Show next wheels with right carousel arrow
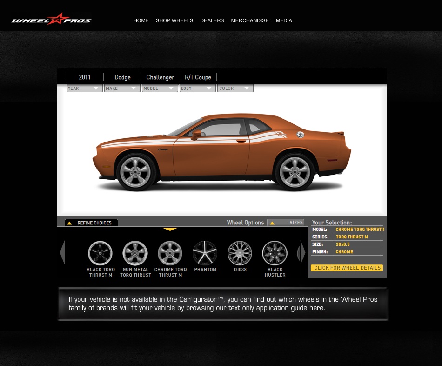 click(x=302, y=252)
